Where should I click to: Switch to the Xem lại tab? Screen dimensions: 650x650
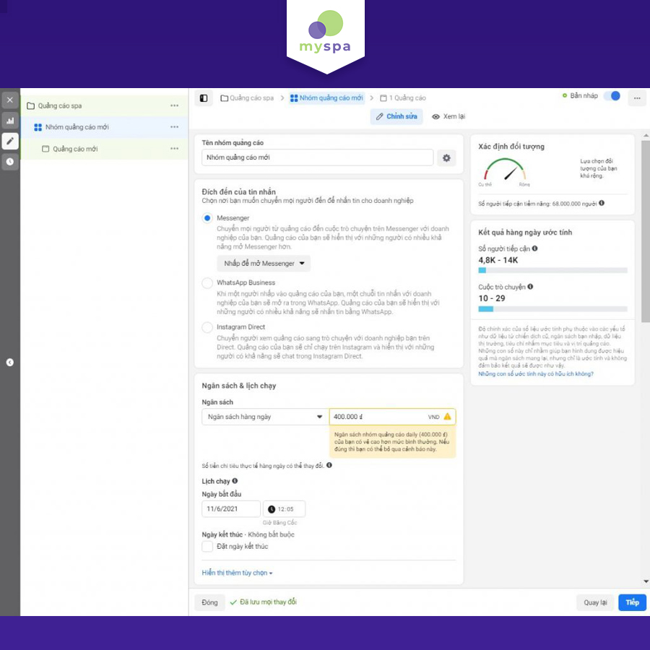point(448,116)
